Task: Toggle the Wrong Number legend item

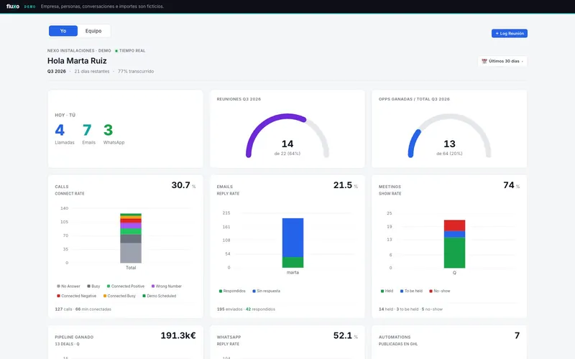Action: point(167,286)
